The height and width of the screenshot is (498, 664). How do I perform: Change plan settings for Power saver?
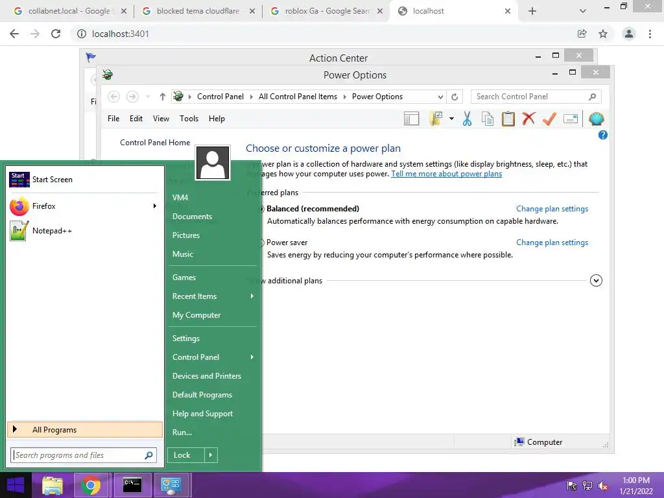click(x=552, y=243)
